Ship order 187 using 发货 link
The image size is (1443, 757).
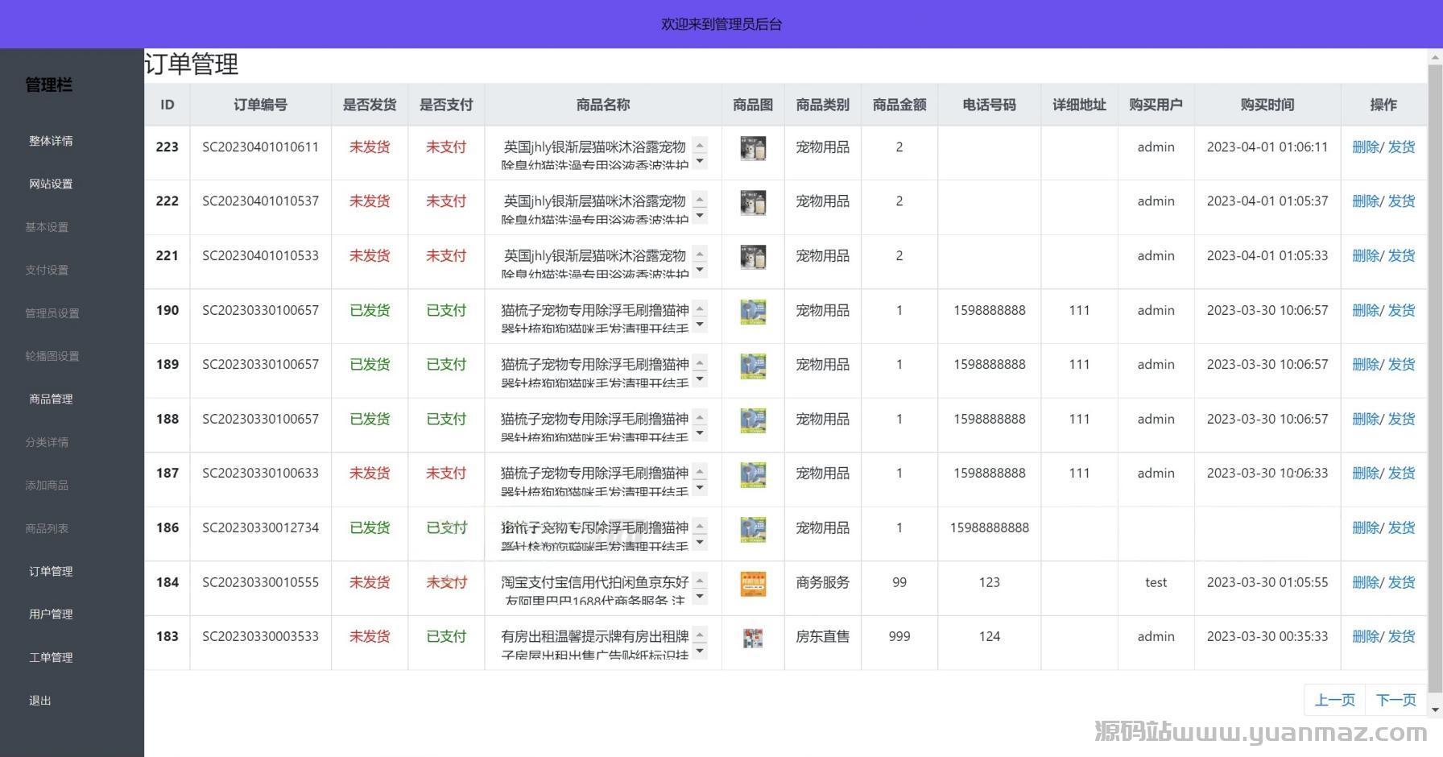pos(1402,473)
